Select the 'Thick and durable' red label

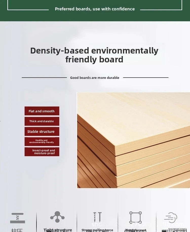point(42,121)
